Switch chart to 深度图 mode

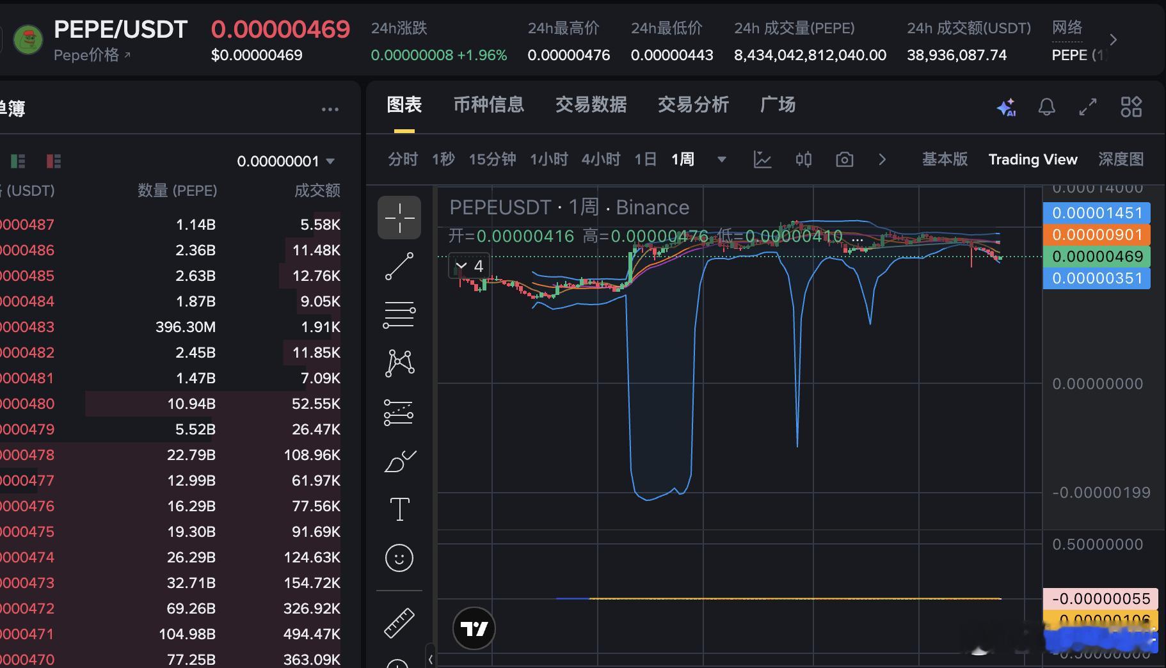click(x=1121, y=159)
